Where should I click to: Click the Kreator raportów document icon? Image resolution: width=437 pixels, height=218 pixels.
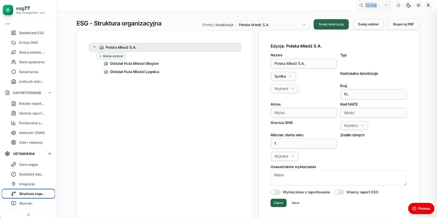click(x=13, y=103)
